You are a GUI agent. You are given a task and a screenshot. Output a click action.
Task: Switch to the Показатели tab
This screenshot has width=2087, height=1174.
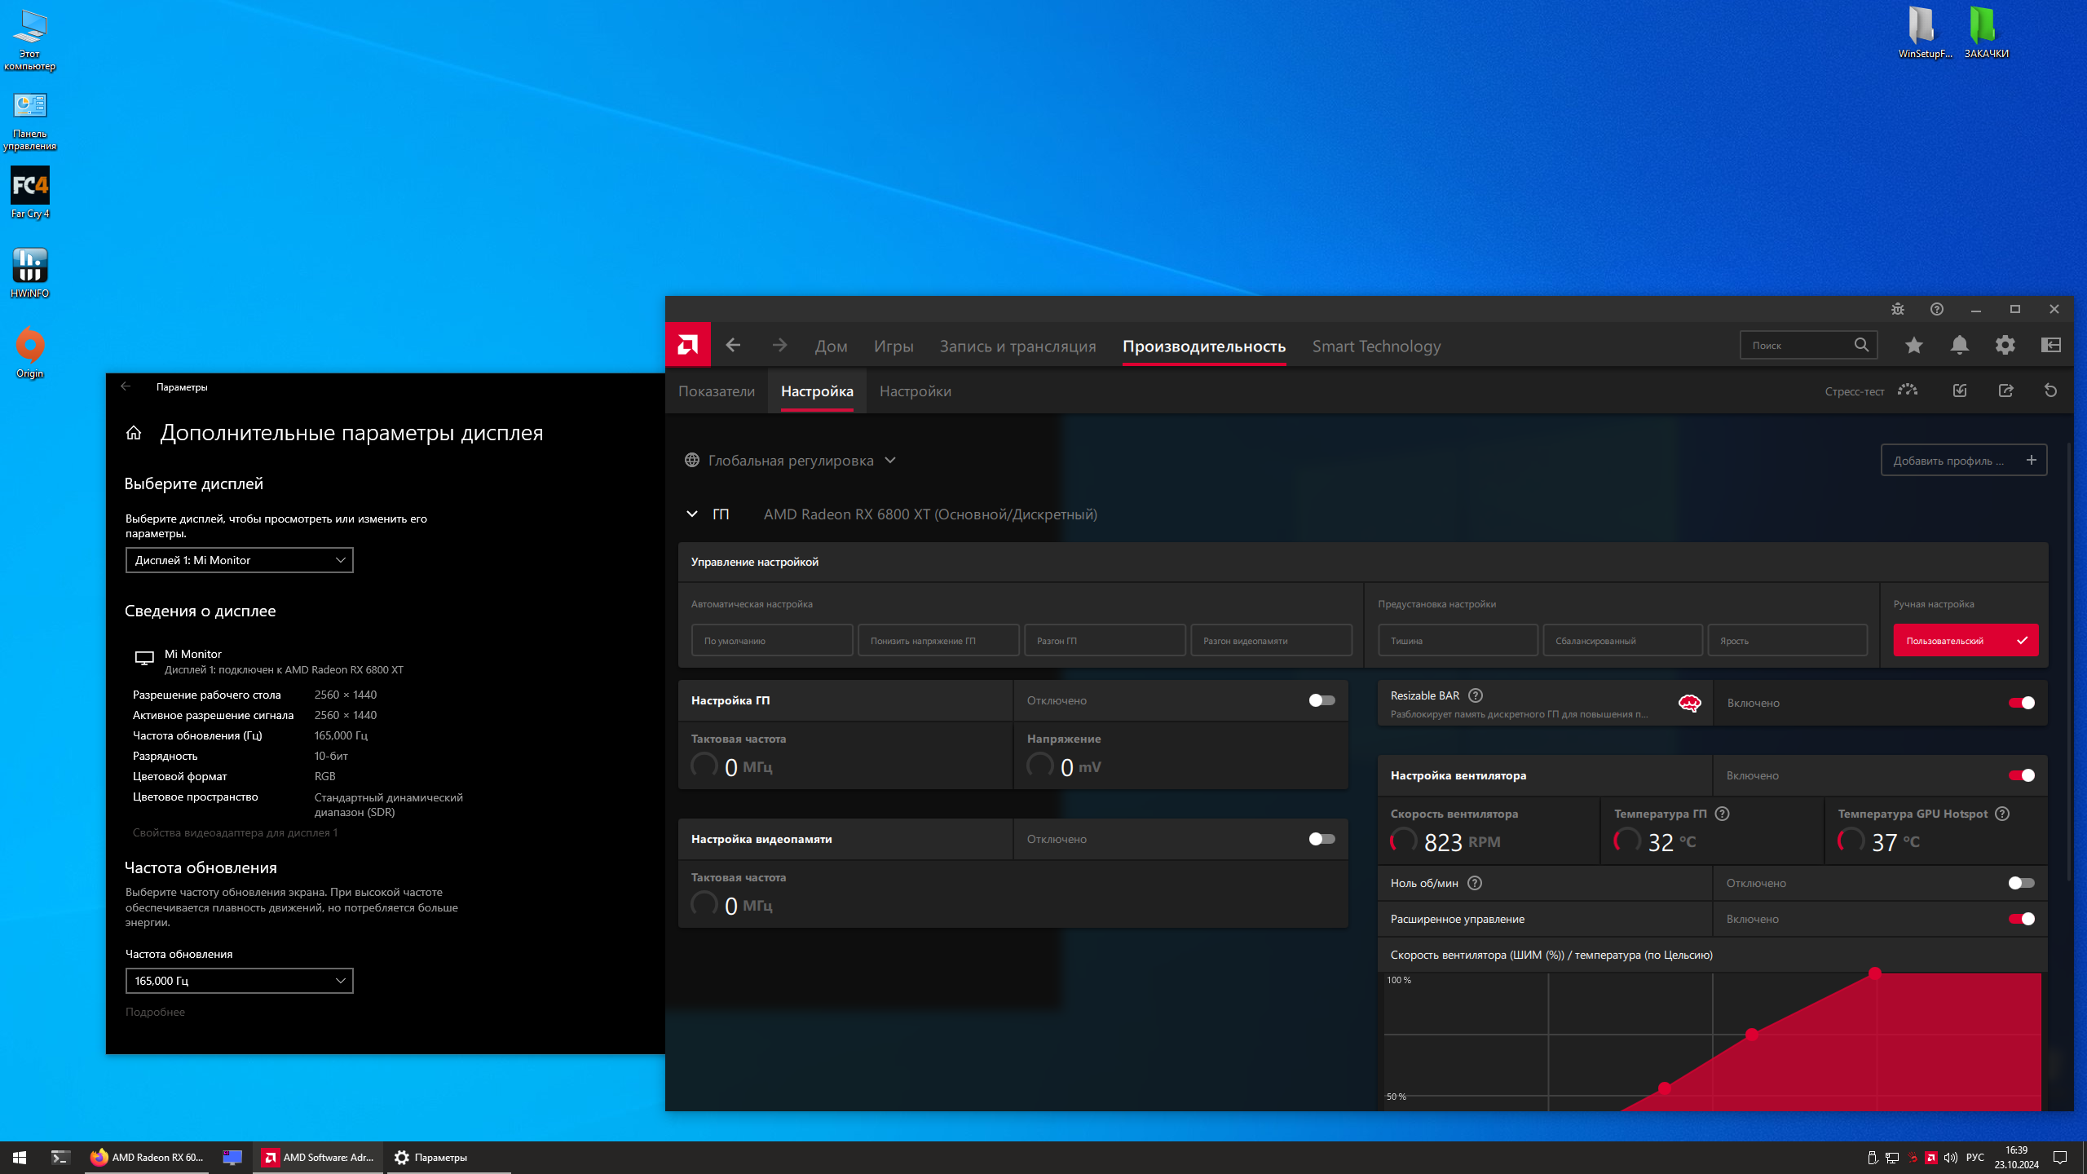click(x=716, y=391)
